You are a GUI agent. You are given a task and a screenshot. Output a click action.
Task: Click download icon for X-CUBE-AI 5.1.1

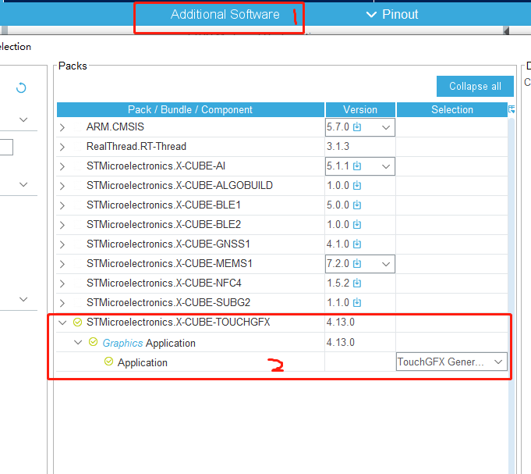point(357,166)
